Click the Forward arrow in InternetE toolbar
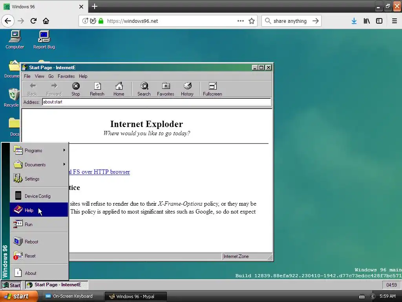The height and width of the screenshot is (302, 402). (54, 89)
